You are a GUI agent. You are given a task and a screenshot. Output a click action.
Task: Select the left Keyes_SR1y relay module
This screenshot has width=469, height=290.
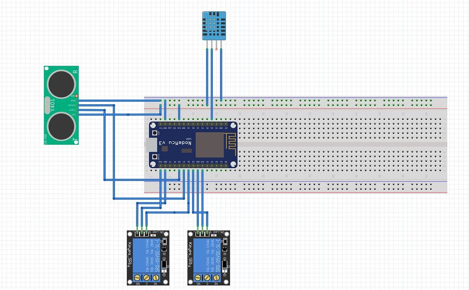(x=150, y=258)
